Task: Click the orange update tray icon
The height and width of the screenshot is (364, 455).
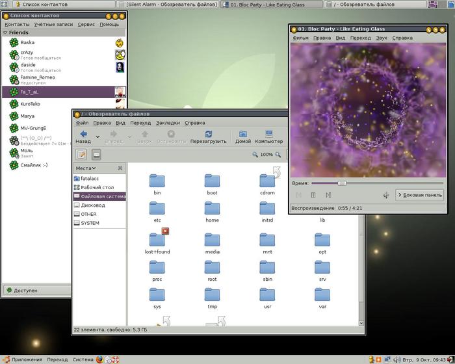Action: click(x=379, y=359)
